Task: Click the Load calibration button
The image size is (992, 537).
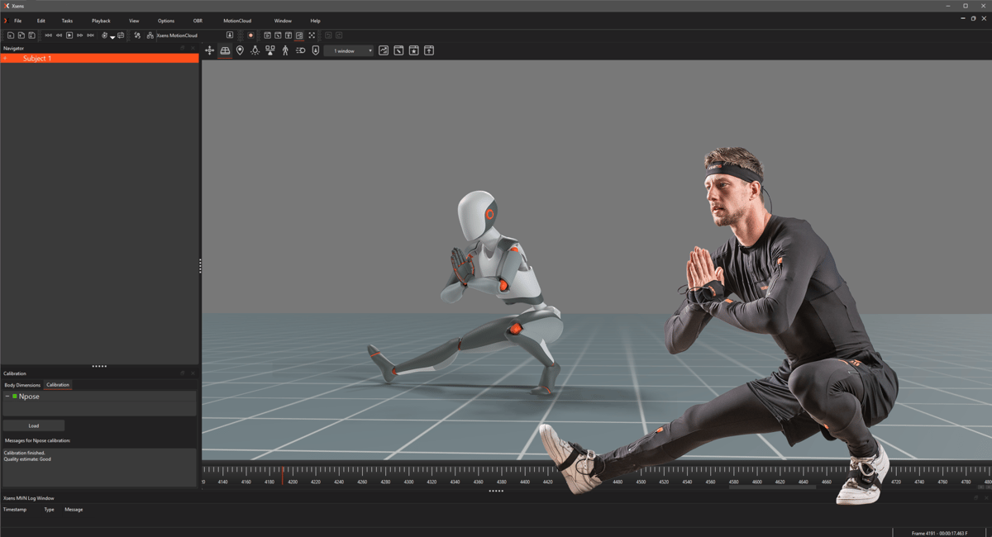Action: [34, 425]
